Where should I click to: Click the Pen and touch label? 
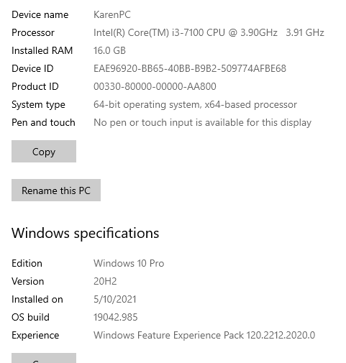click(43, 122)
